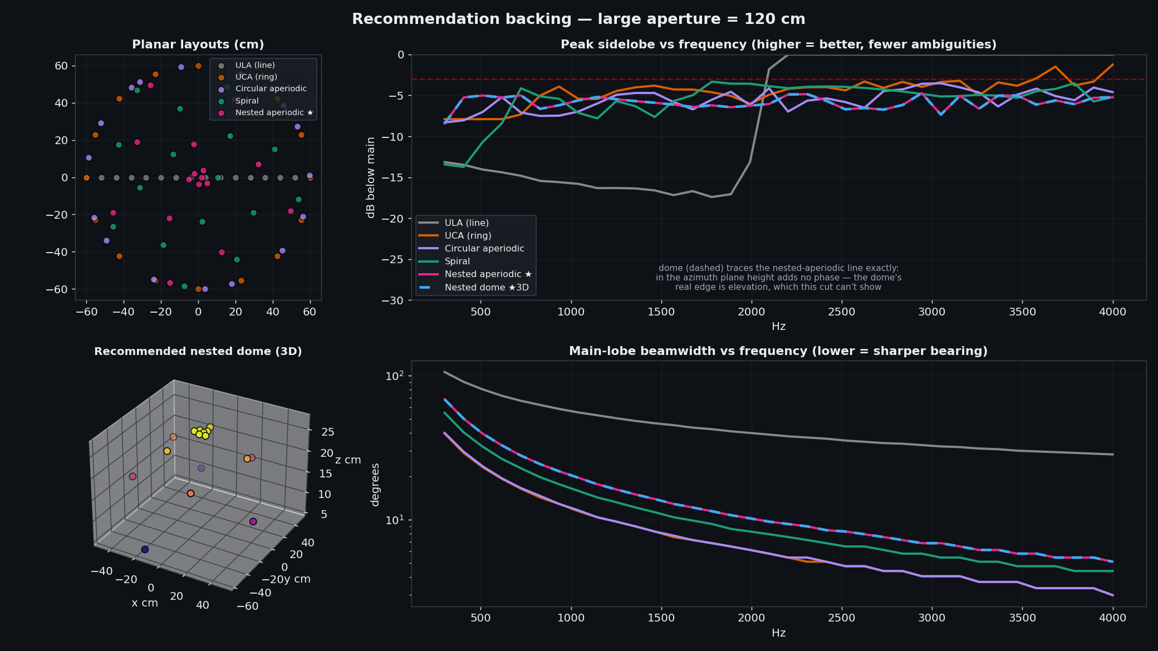
Task: Click the orange UCA marker in the planar layouts legend
Action: [x=221, y=77]
